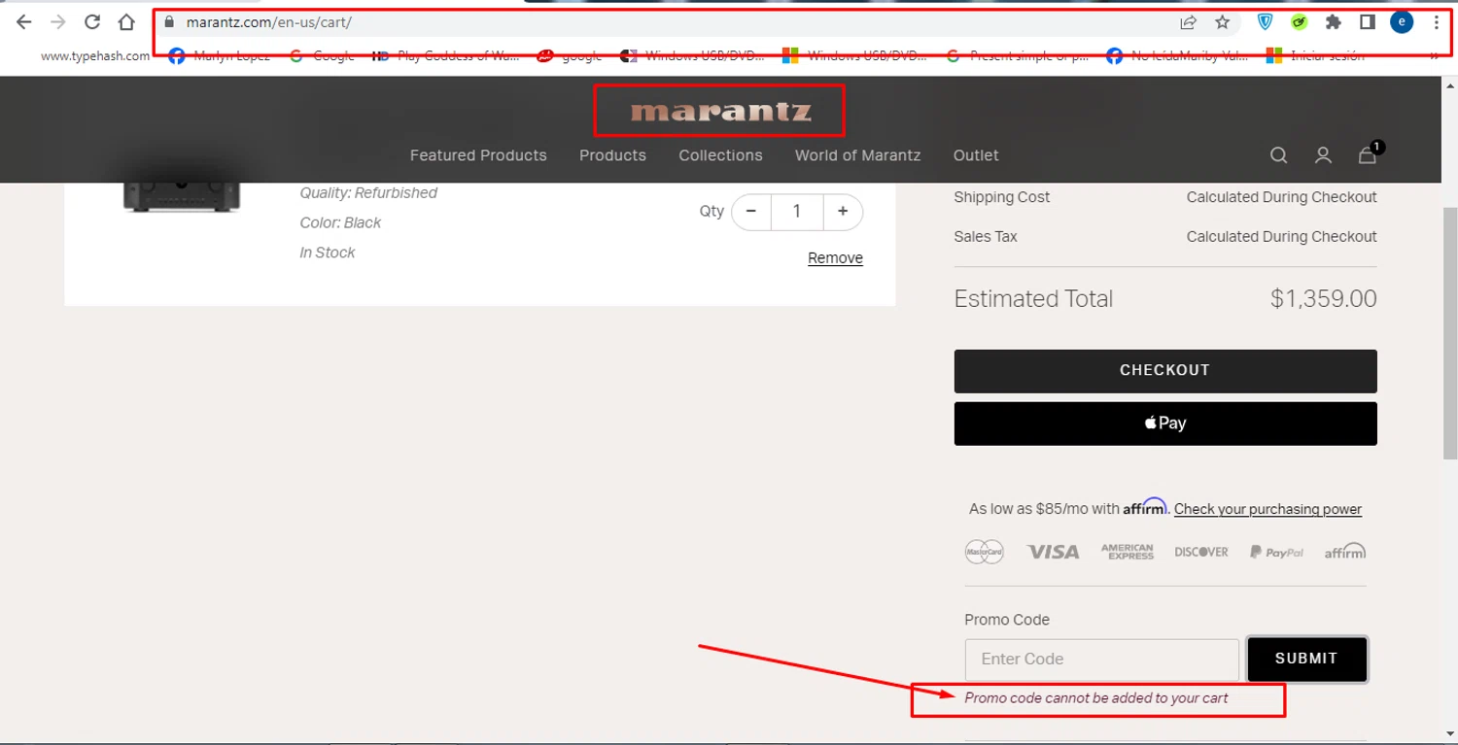Click the In Stock status text
Image resolution: width=1458 pixels, height=745 pixels.
point(328,253)
